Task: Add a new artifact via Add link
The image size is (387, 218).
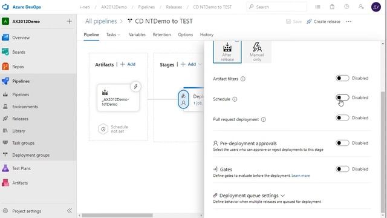Action: tap(128, 64)
